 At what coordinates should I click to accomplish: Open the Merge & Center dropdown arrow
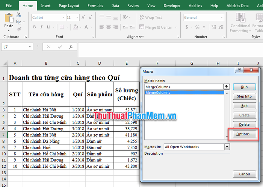click(x=176, y=27)
